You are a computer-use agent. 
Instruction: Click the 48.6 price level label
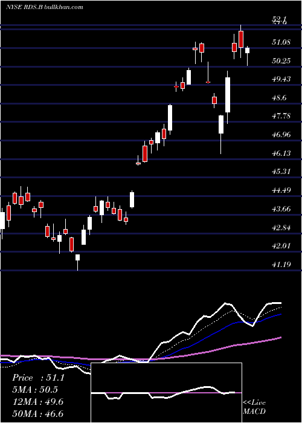tap(279, 98)
